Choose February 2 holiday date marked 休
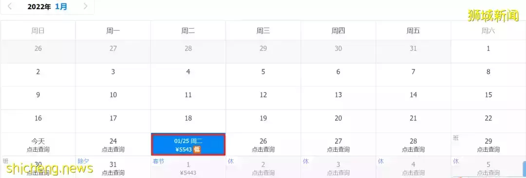526x178 pixels. (263, 167)
